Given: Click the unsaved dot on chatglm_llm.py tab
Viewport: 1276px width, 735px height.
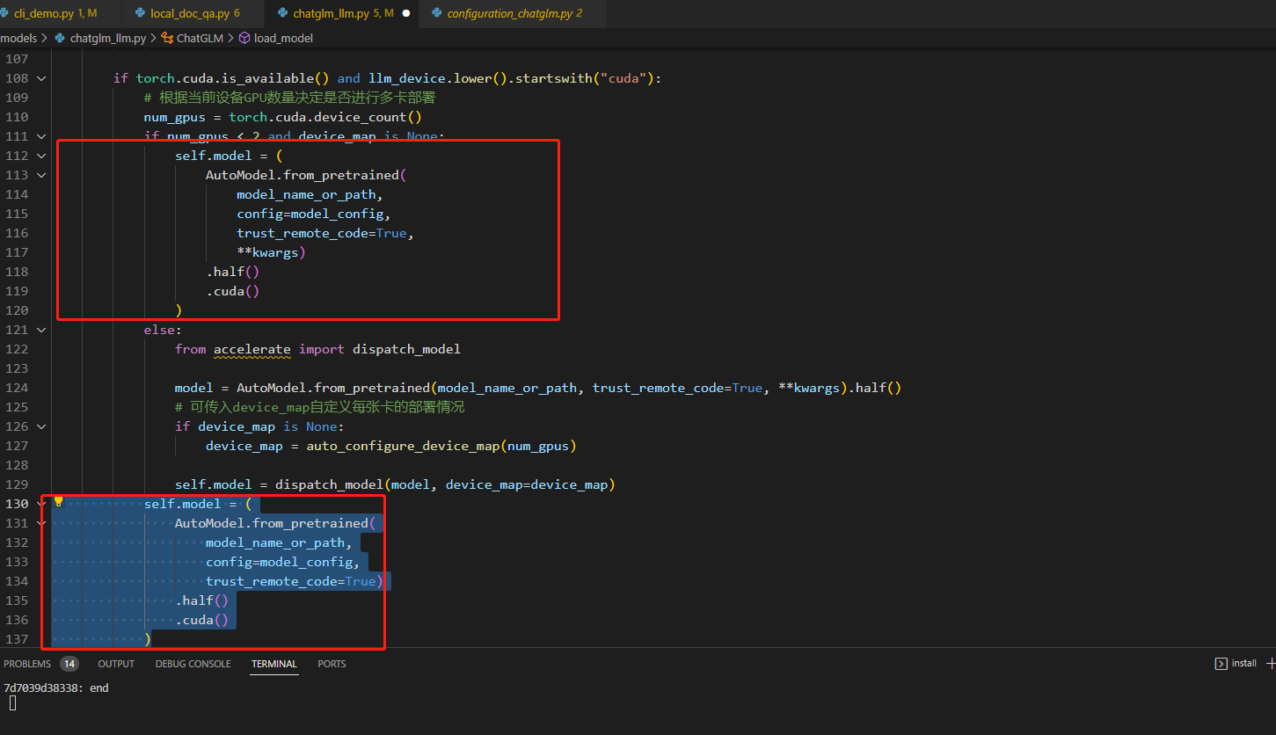Looking at the screenshot, I should point(405,14).
